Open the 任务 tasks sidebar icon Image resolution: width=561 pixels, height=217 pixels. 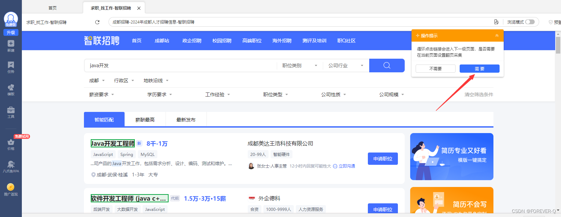pyautogui.click(x=11, y=67)
